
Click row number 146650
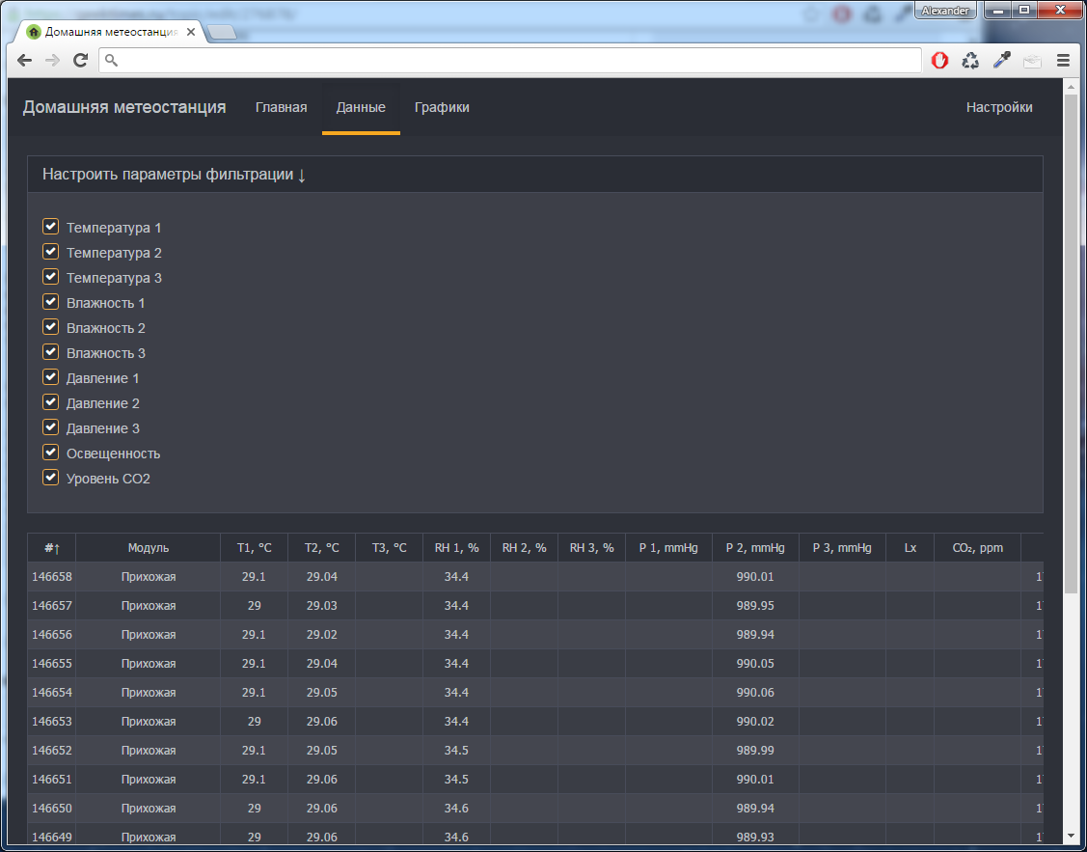[x=52, y=809]
